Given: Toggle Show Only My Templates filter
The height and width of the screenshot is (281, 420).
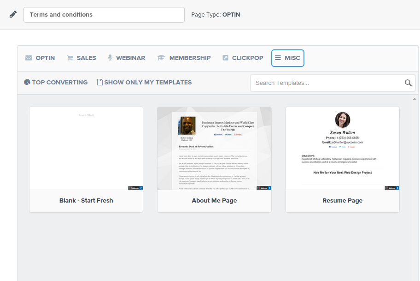Looking at the screenshot, I should [144, 82].
